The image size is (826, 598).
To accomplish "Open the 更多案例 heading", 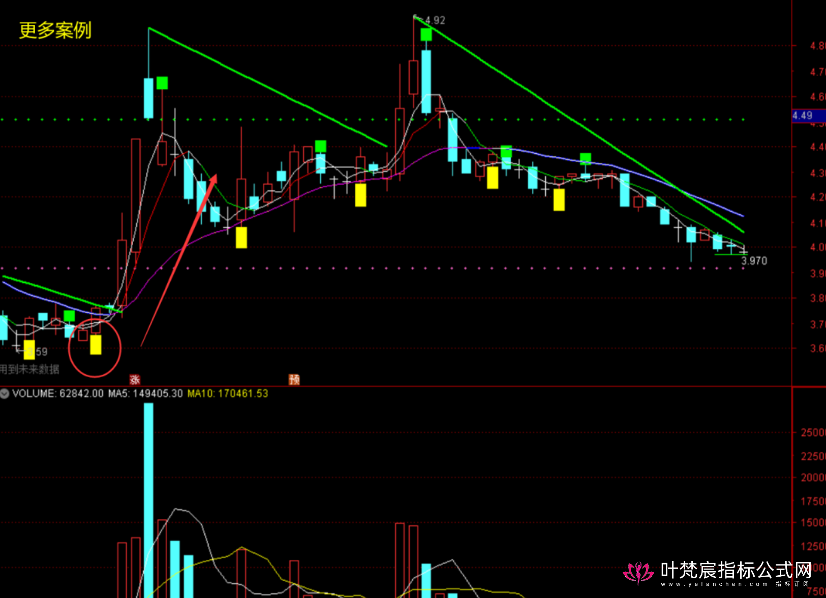I will 55,30.
